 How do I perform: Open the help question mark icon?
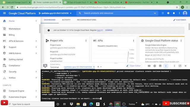(x=168, y=13)
